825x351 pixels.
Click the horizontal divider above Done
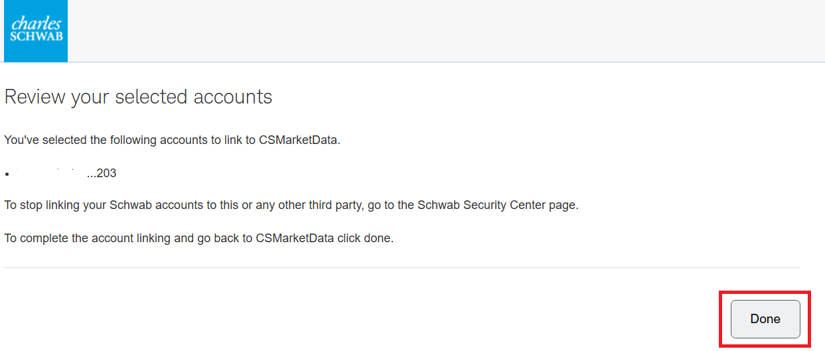(402, 268)
